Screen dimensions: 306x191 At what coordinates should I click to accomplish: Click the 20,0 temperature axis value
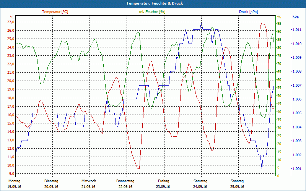point(11,81)
